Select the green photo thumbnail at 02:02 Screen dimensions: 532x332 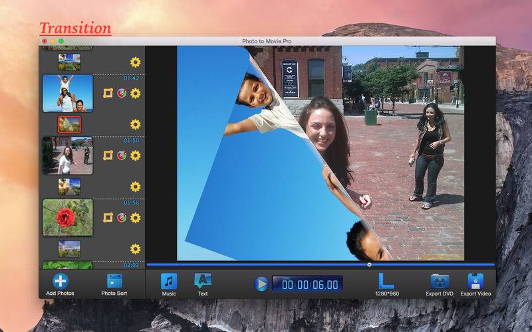(68, 265)
